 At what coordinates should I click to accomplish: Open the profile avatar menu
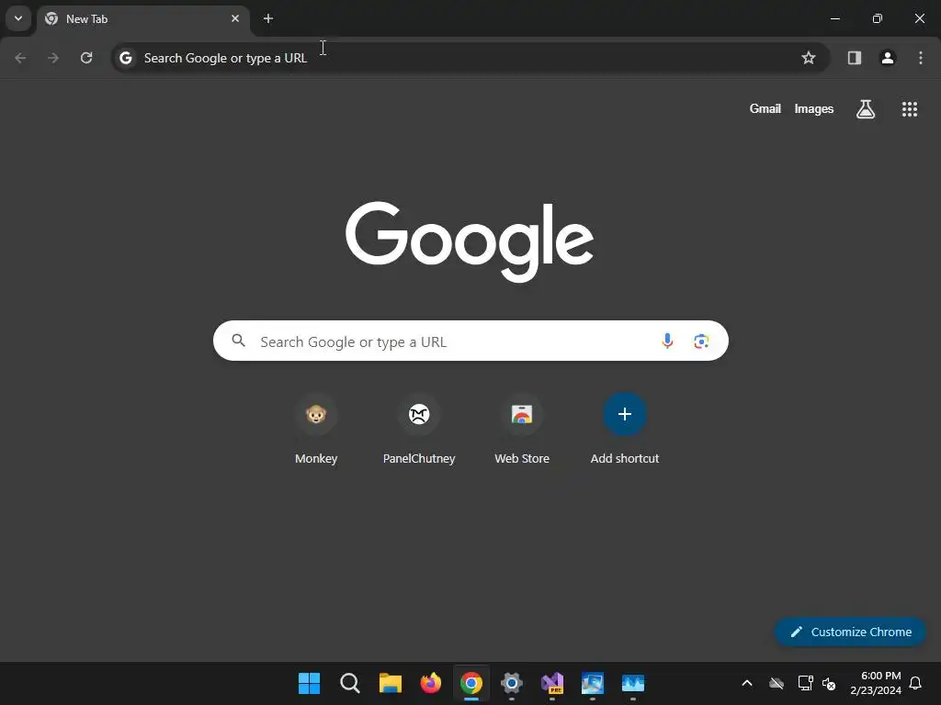tap(888, 58)
